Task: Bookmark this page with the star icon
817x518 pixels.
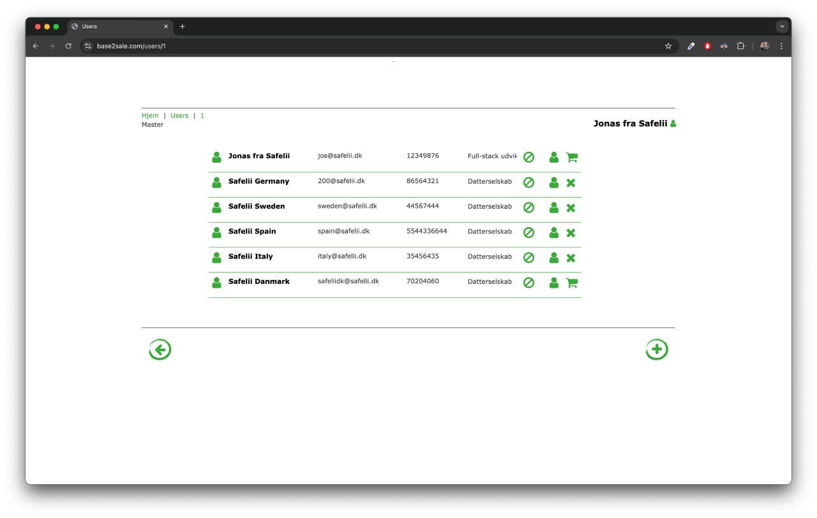Action: (x=668, y=46)
